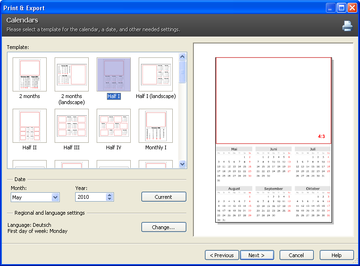
Task: Open Help for calendars dialog
Action: pyautogui.click(x=337, y=255)
